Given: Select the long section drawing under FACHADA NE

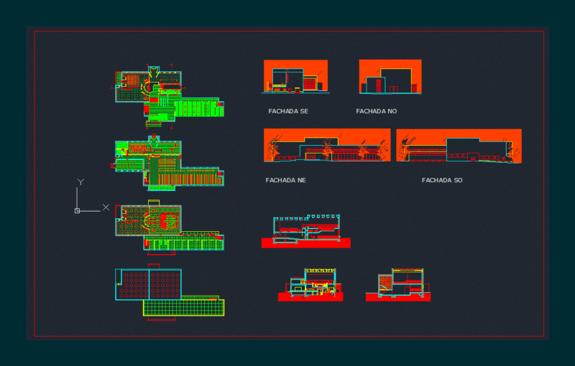Looking at the screenshot, I should click(x=306, y=231).
